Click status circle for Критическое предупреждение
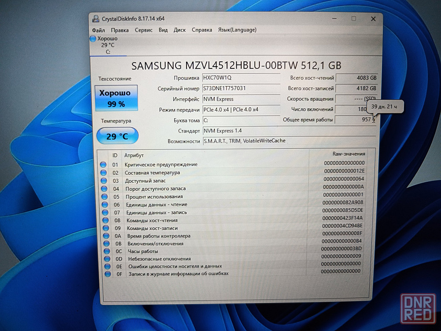The width and height of the screenshot is (441, 331). 103,165
